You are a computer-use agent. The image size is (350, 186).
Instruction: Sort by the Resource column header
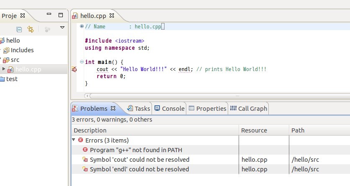[x=264, y=130]
